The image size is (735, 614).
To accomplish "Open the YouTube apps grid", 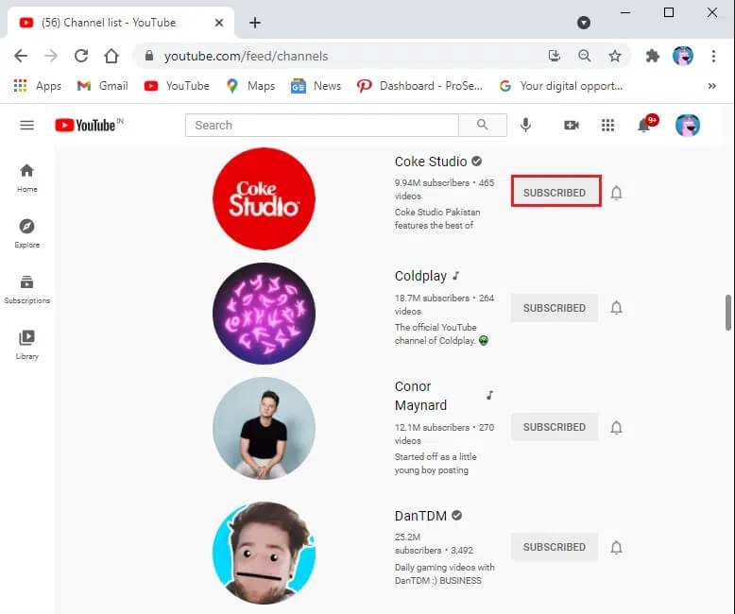I will tap(607, 125).
